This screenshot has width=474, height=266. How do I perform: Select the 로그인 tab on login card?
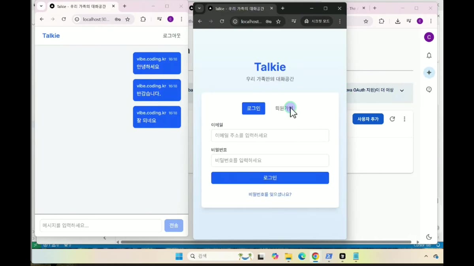pyautogui.click(x=254, y=108)
